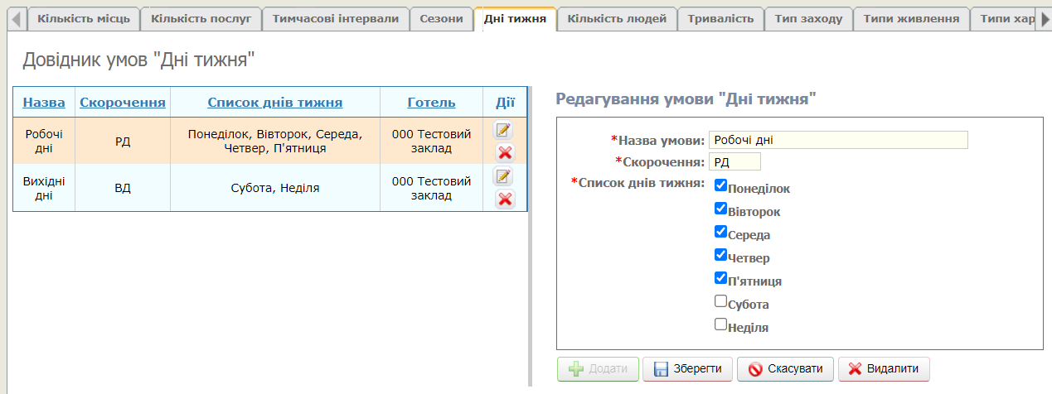Screen dimensions: 1052x394
Task: Click red delete icon for Вихідні дні row
Action: [505, 199]
